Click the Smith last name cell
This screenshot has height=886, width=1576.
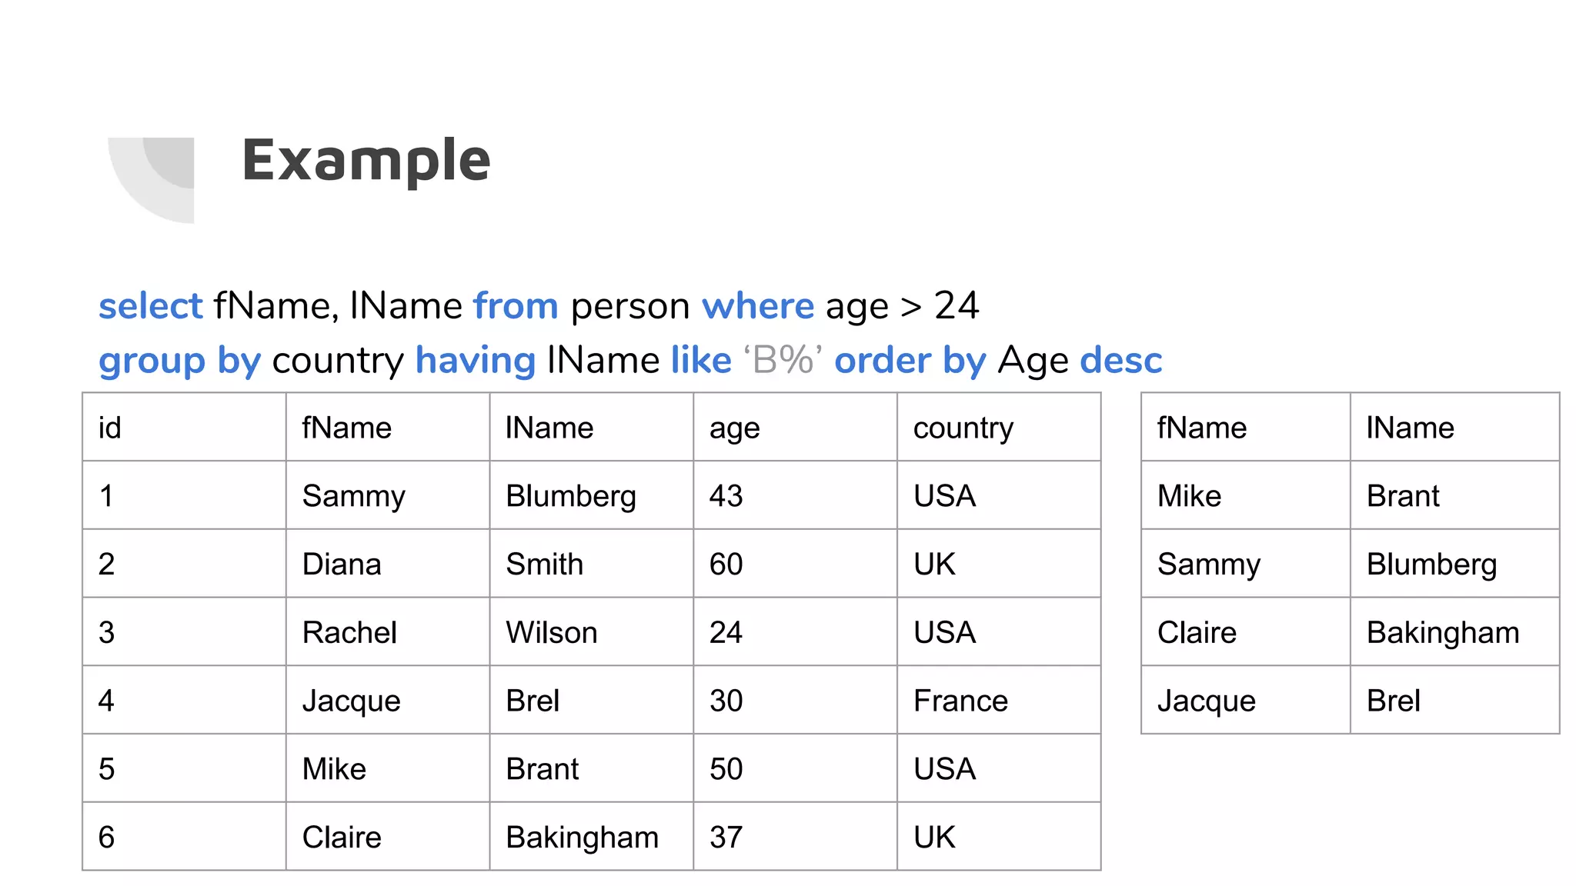pyautogui.click(x=544, y=564)
